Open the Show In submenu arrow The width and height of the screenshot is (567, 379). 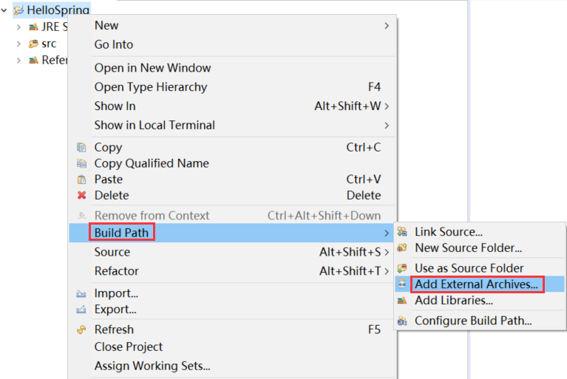[x=387, y=106]
